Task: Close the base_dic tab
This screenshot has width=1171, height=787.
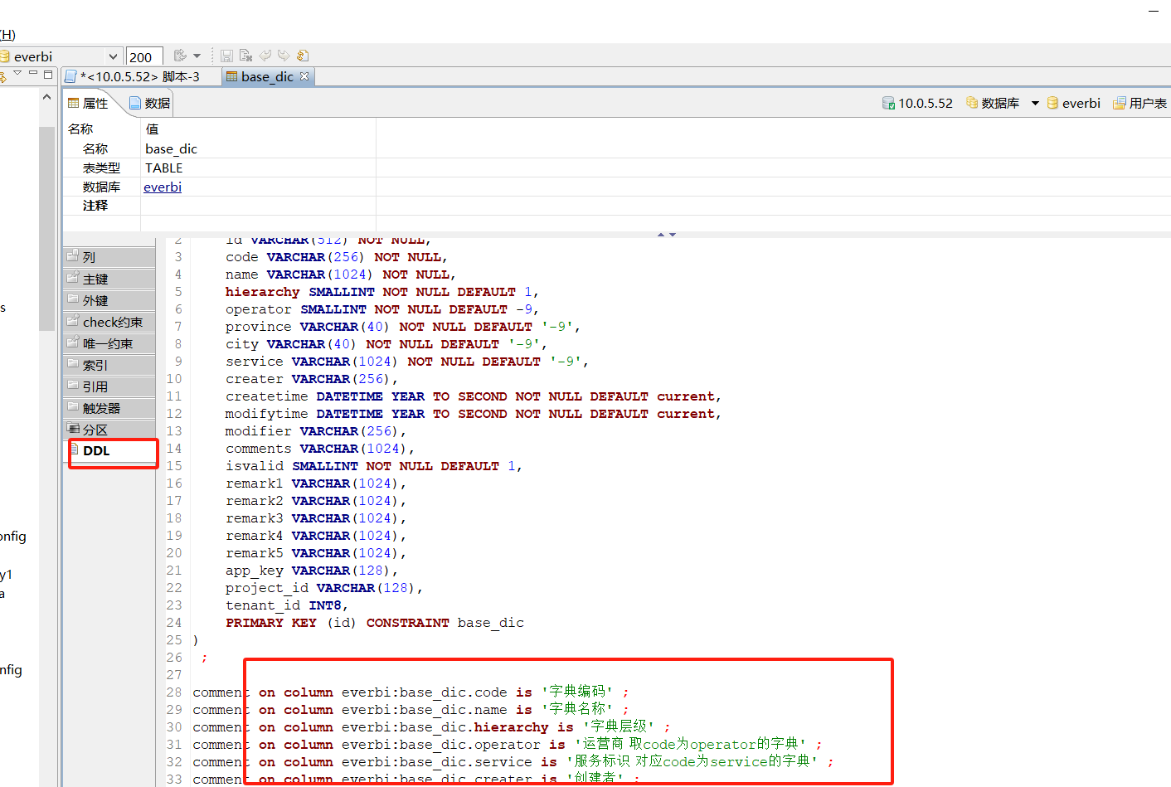Action: pos(304,76)
